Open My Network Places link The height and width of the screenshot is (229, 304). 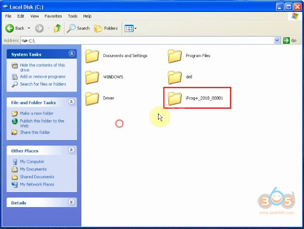(x=37, y=184)
